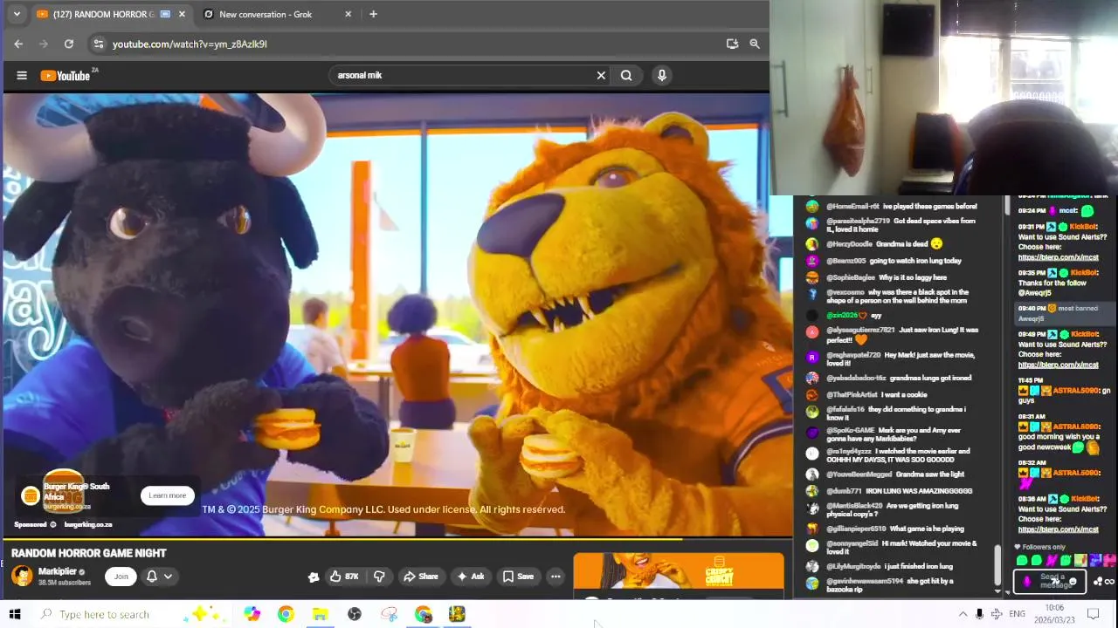The height and width of the screenshot is (628, 1118).
Task: Open the Windows Start menu
Action: click(x=15, y=614)
